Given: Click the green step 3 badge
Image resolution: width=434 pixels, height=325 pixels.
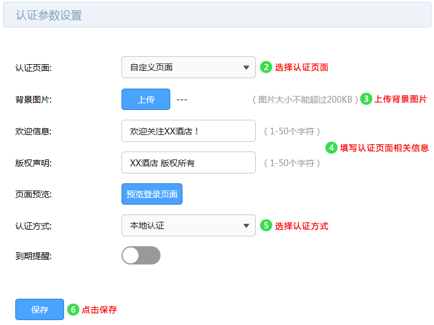Looking at the screenshot, I should pos(366,99).
